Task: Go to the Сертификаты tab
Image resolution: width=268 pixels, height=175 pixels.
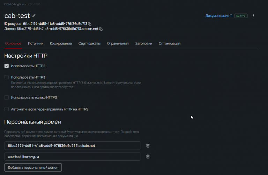Action: pyautogui.click(x=89, y=43)
